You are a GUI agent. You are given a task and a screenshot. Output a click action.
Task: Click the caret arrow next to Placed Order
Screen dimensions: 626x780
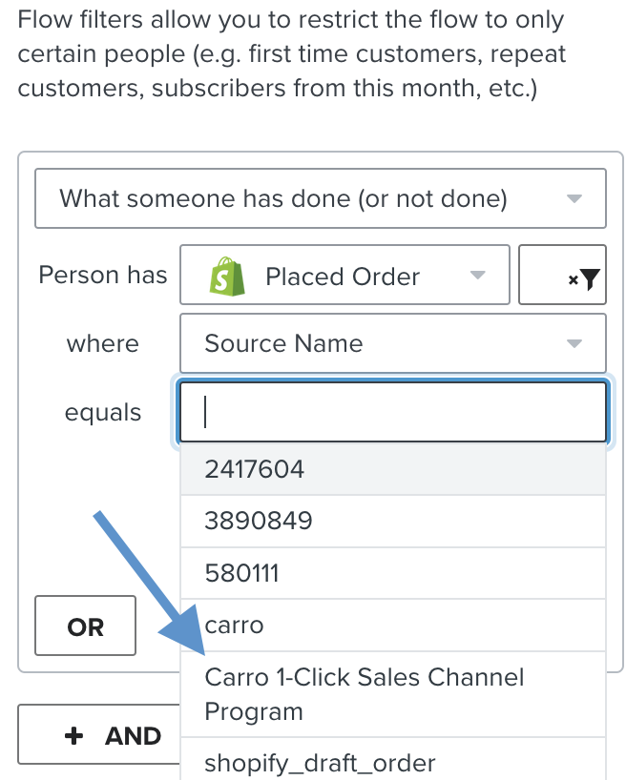478,277
